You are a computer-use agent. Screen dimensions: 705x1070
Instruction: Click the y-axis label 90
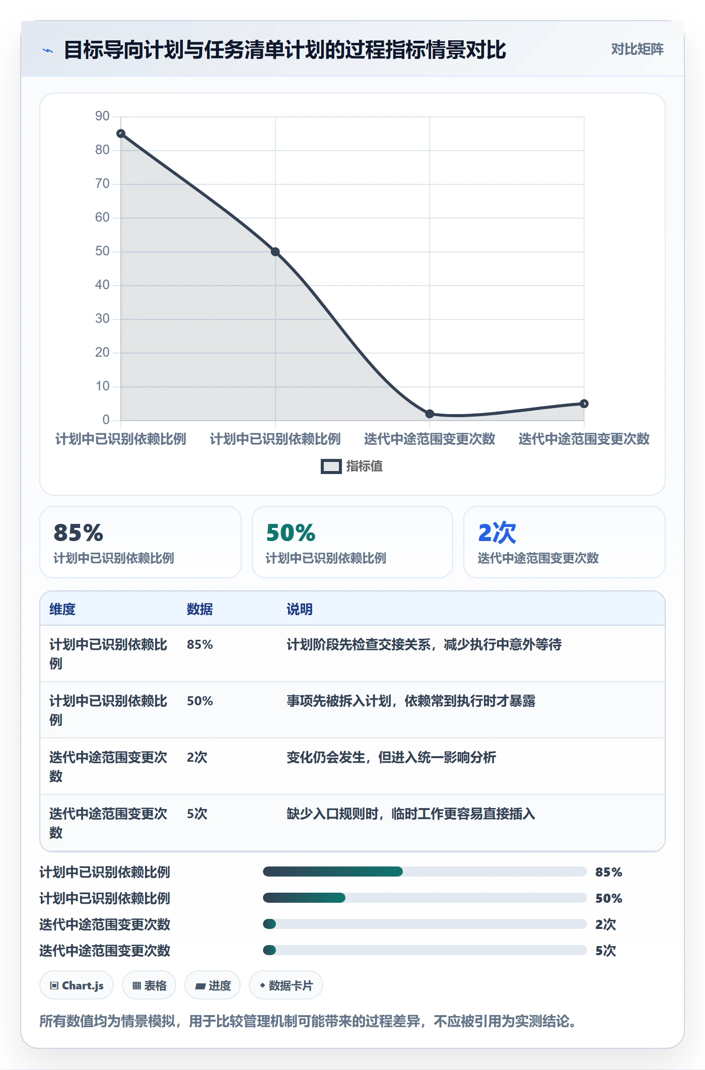pos(102,116)
